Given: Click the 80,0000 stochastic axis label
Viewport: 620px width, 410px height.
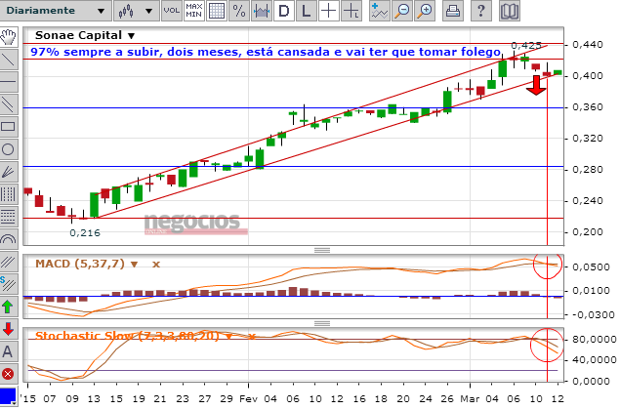Looking at the screenshot, I should (x=595, y=340).
